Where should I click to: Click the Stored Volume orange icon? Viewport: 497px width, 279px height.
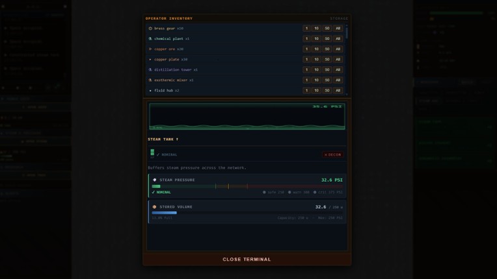pos(155,207)
